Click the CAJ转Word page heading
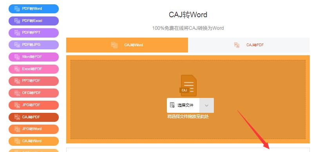The height and width of the screenshot is (152, 311). coord(188,15)
